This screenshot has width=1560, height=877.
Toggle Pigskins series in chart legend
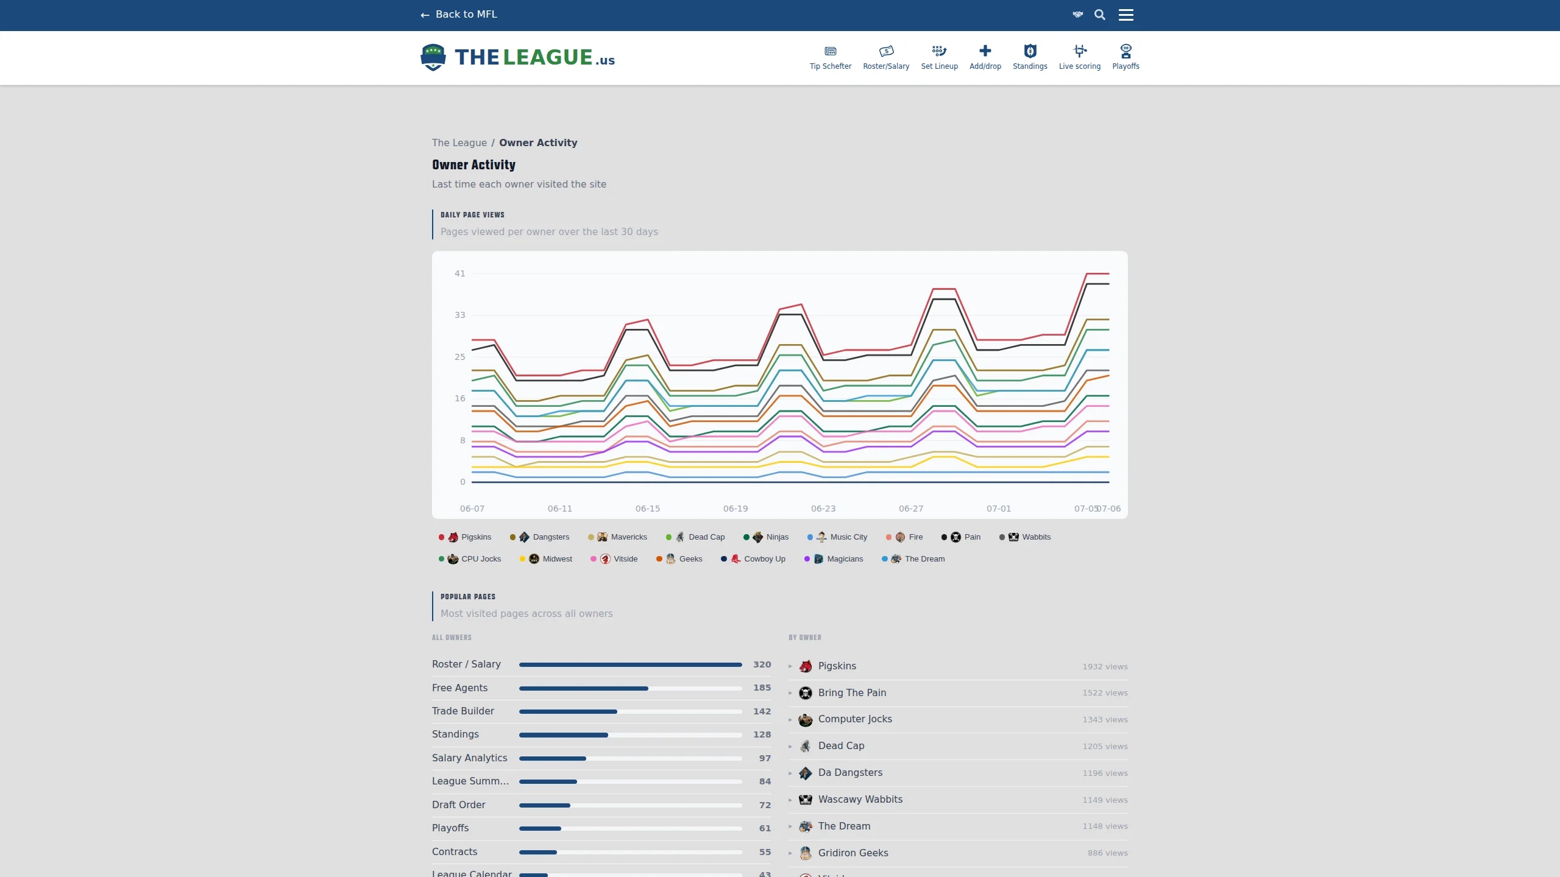pos(465,537)
